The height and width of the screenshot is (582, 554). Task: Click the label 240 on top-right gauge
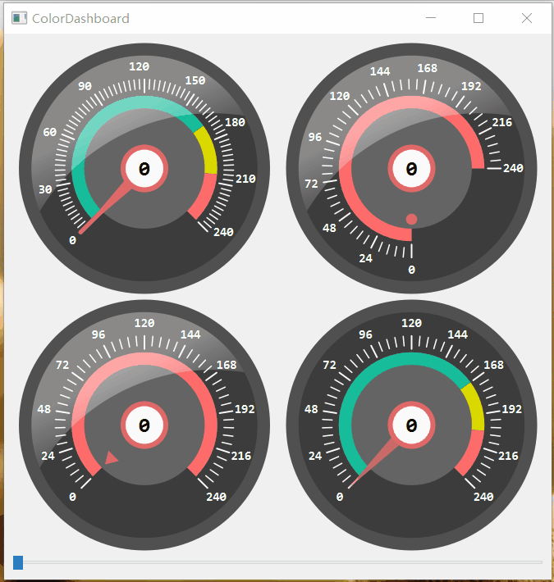click(514, 169)
